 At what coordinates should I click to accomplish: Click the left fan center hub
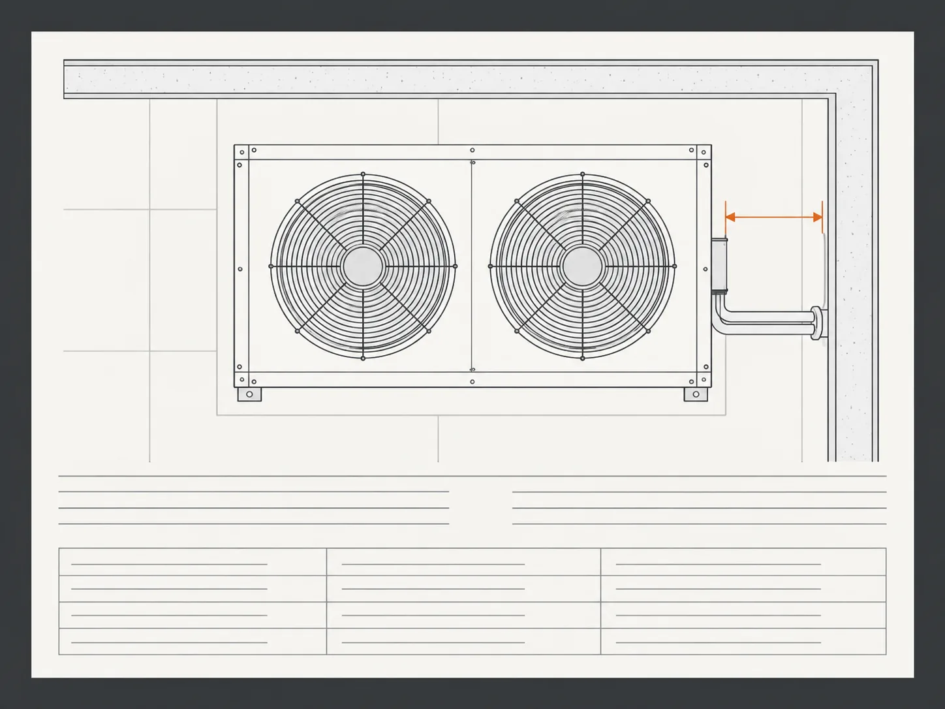363,266
